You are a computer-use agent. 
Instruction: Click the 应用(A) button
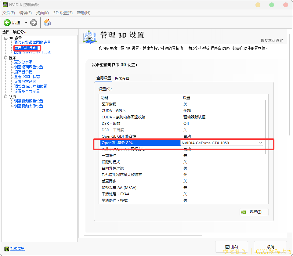(x=231, y=247)
